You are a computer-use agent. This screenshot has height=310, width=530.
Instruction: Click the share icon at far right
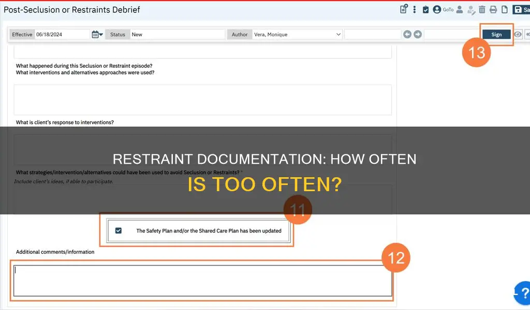tap(527, 35)
